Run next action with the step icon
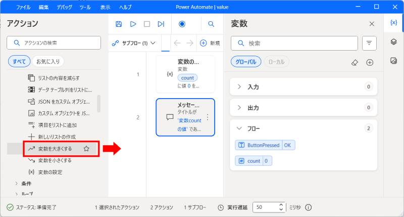This screenshot has width=404, height=217. tap(161, 24)
